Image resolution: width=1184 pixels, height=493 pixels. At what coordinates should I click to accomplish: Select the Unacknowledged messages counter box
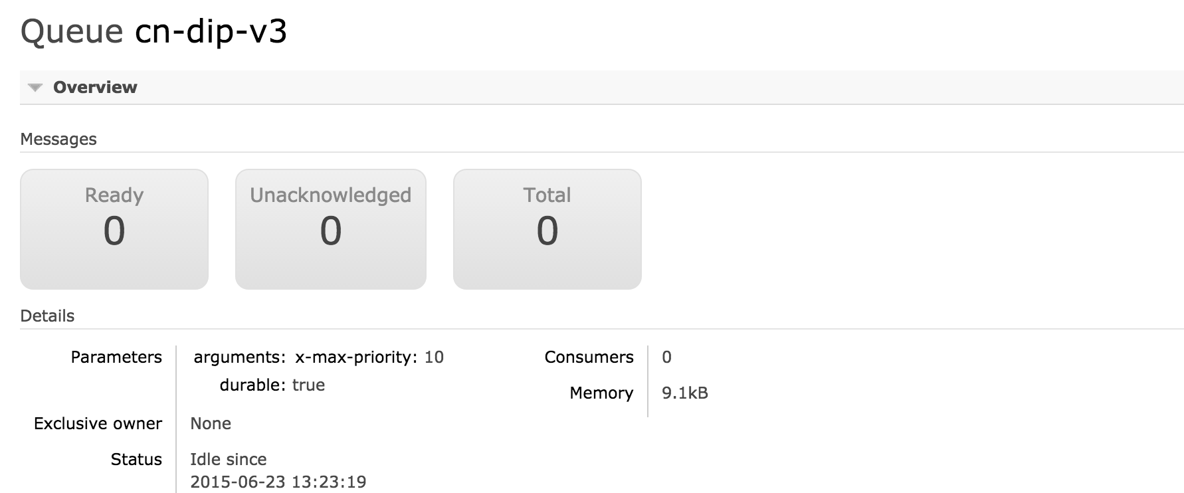point(330,229)
